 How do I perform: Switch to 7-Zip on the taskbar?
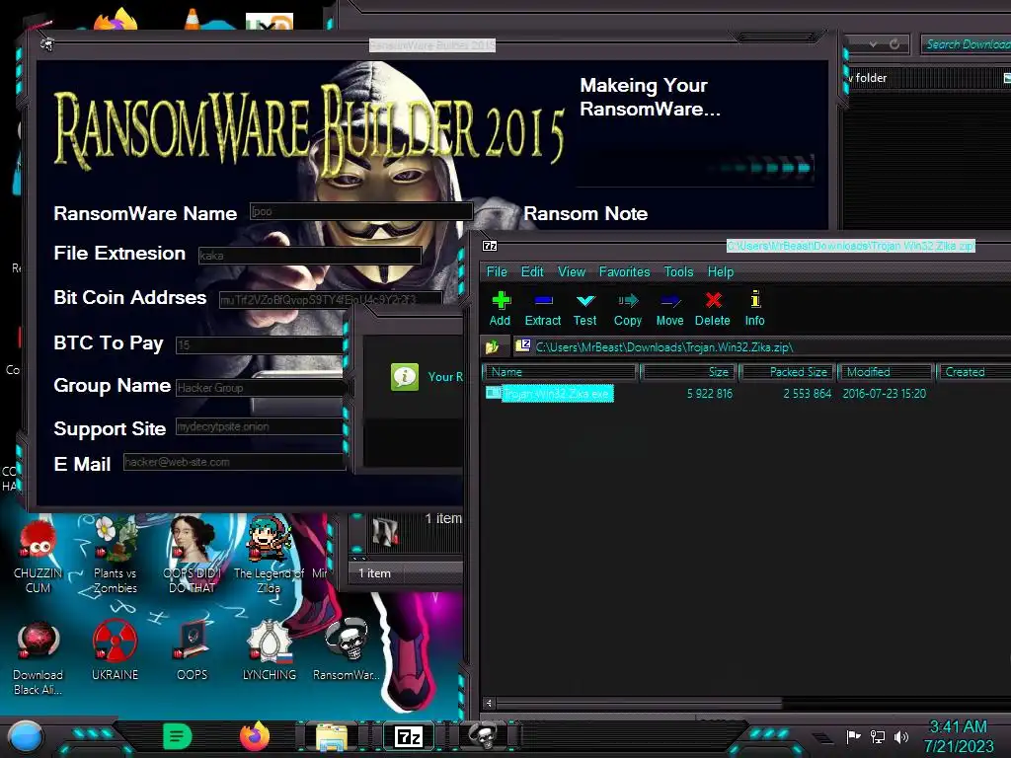pos(409,736)
